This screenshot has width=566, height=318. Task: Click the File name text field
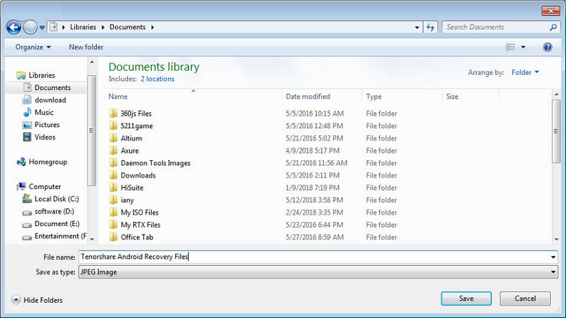click(x=314, y=257)
